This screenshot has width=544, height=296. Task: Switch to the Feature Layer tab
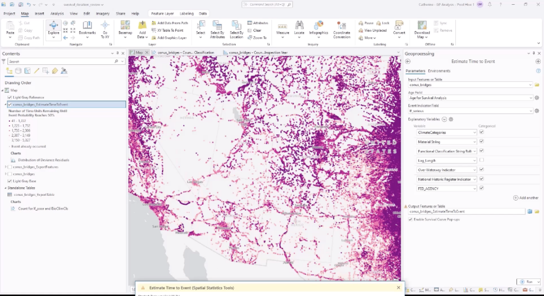pos(163,13)
